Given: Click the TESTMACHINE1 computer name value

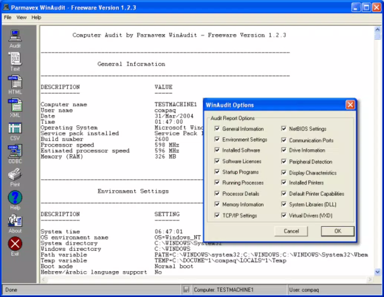Looking at the screenshot, I should [176, 104].
